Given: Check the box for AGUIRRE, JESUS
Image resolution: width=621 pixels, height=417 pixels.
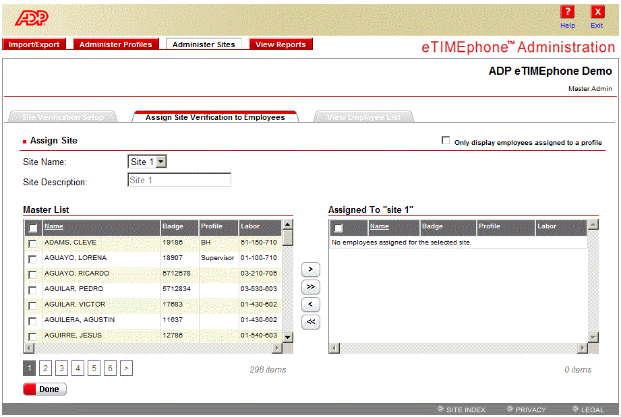Looking at the screenshot, I should (x=32, y=336).
